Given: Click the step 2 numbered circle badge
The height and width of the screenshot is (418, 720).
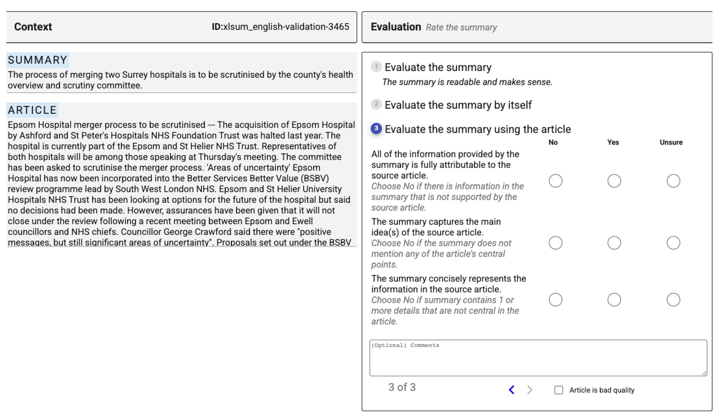Looking at the screenshot, I should point(376,105).
